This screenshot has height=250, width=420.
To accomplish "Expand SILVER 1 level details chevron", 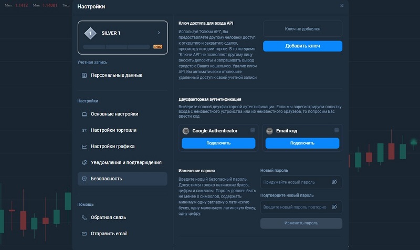I will click(x=159, y=33).
